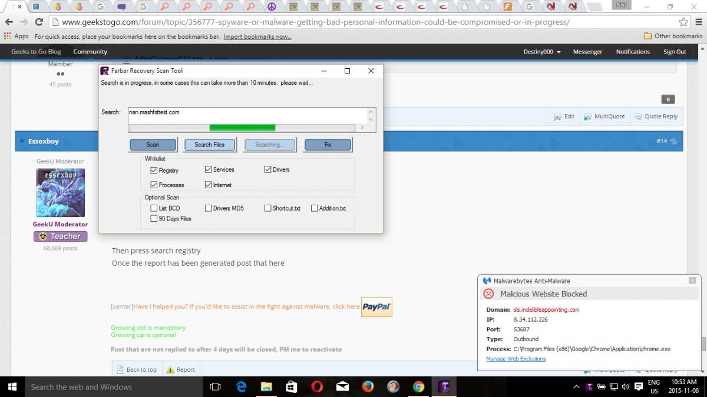The width and height of the screenshot is (707, 397).
Task: Open the ENG US language selector
Action: 654,386
